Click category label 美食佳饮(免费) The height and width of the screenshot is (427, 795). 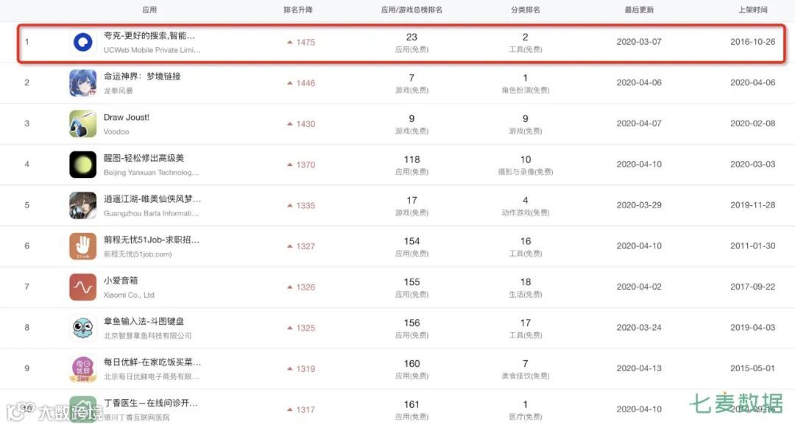(526, 376)
